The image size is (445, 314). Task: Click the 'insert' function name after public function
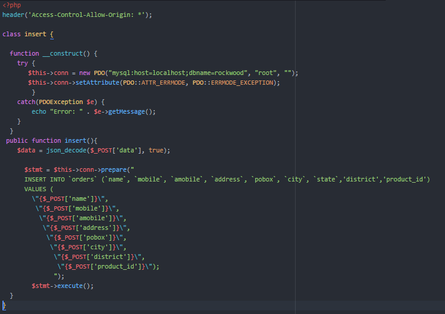(x=76, y=140)
